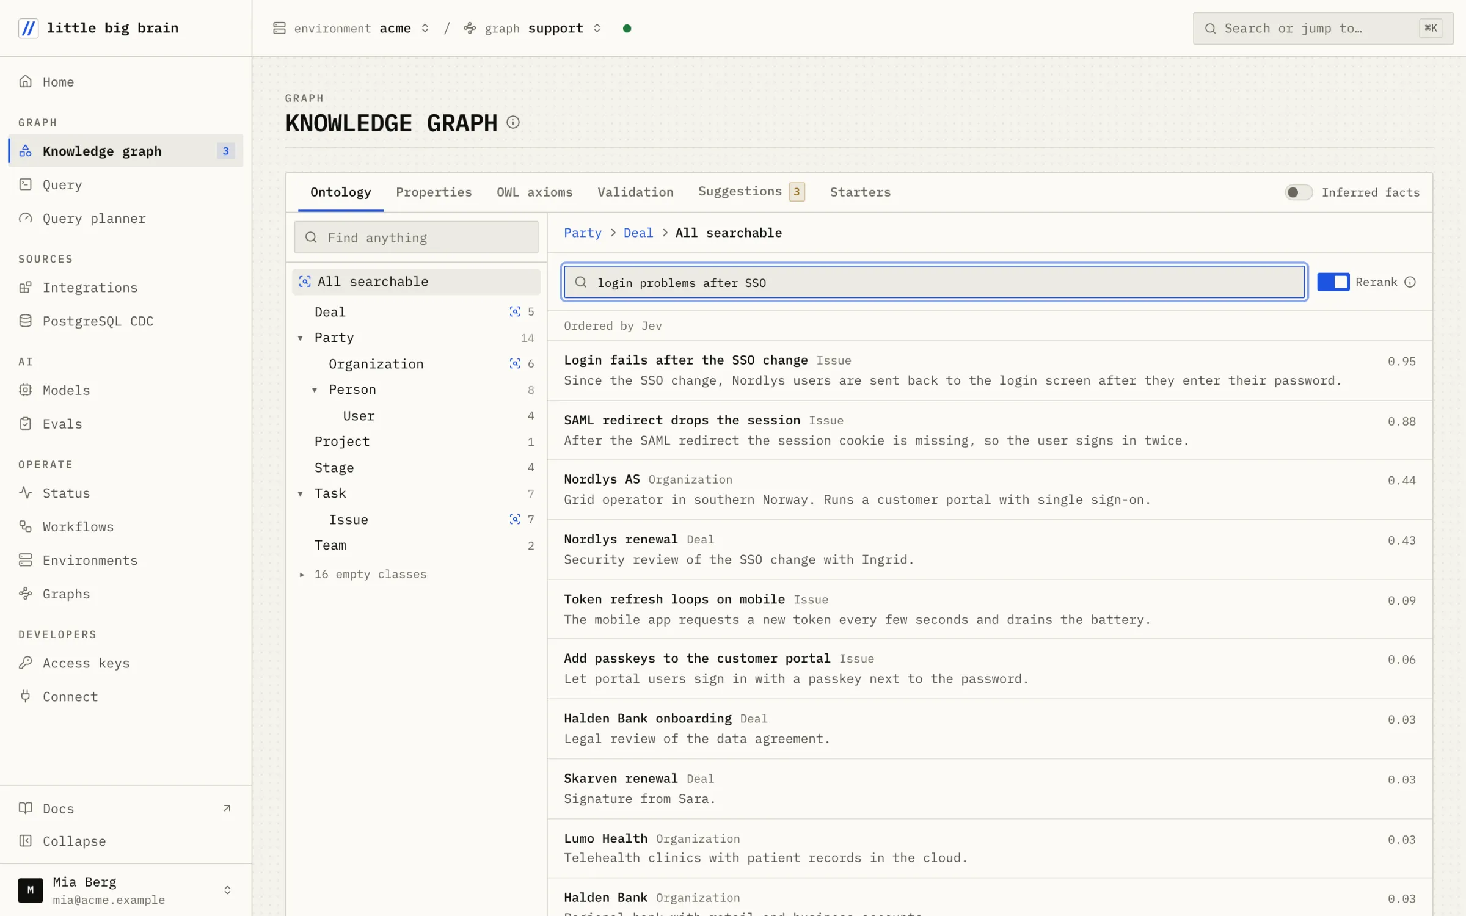1466x916 pixels.
Task: Click the searchable icon on the Issue row
Action: [515, 519]
